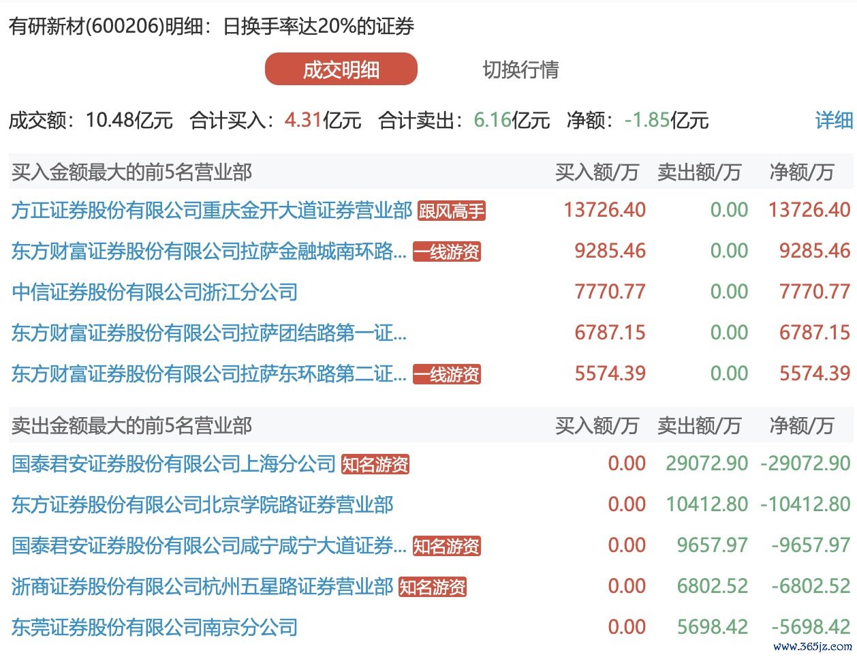The height and width of the screenshot is (657, 857).
Task: Click 买入额/万 column header in buy table
Action: pos(597,172)
